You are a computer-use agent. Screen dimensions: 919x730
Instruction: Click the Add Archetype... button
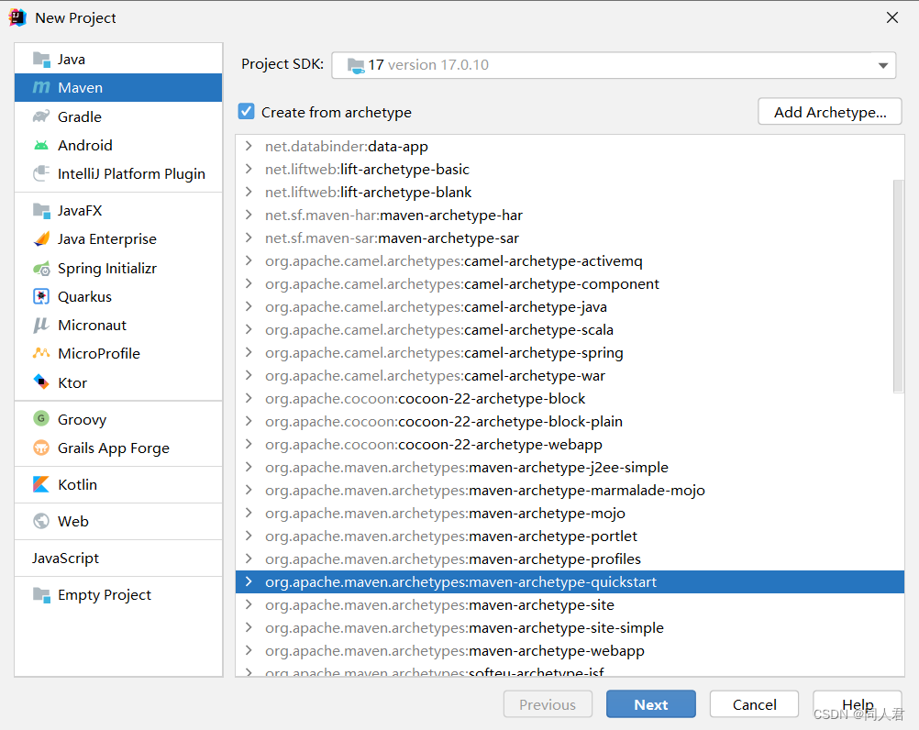[829, 111]
